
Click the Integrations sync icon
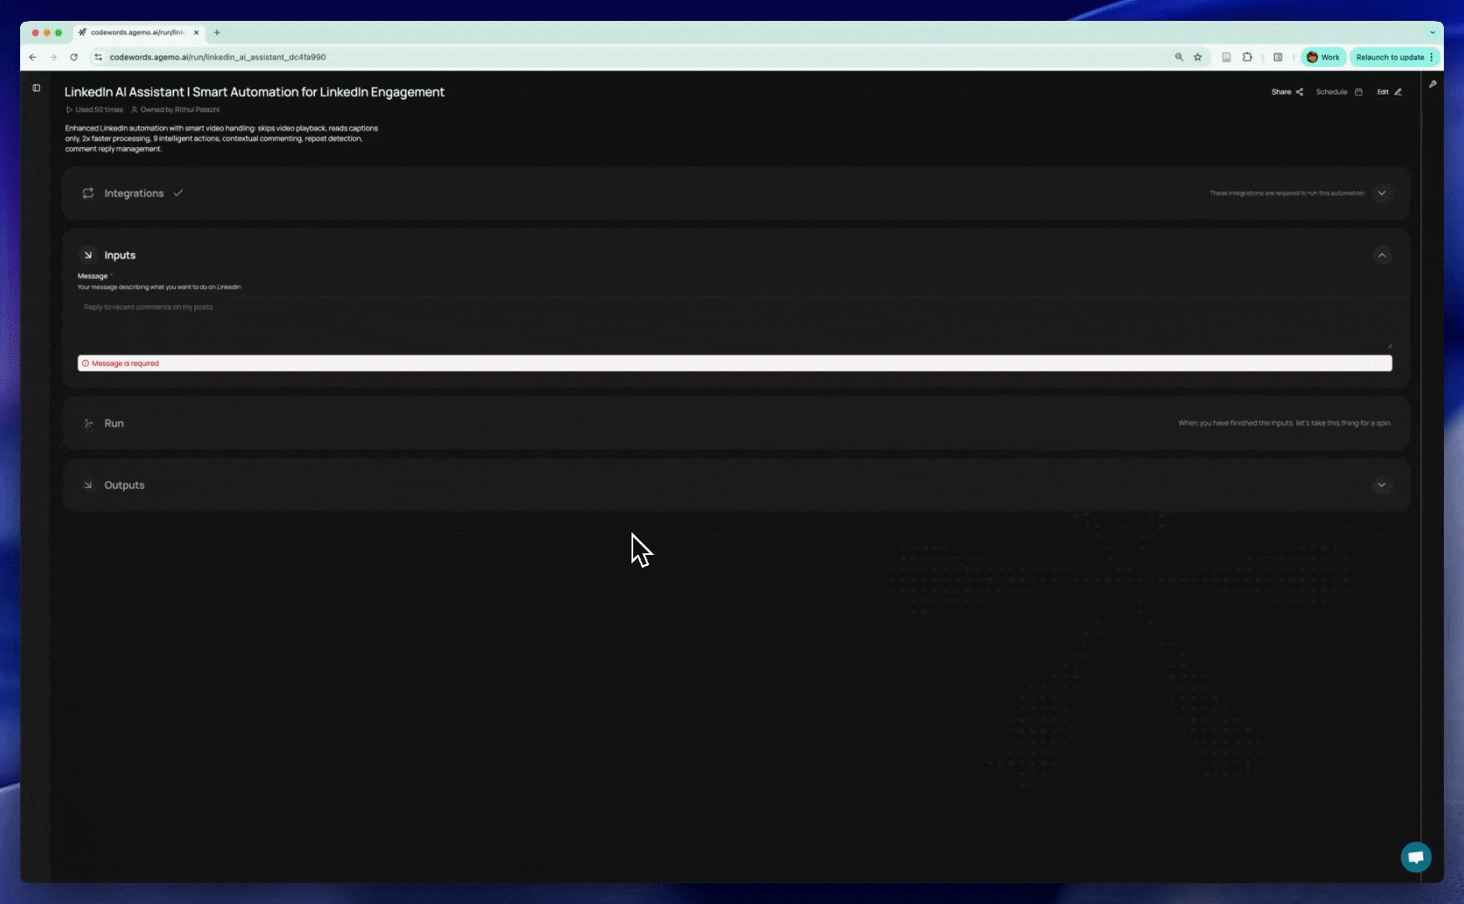coord(88,193)
